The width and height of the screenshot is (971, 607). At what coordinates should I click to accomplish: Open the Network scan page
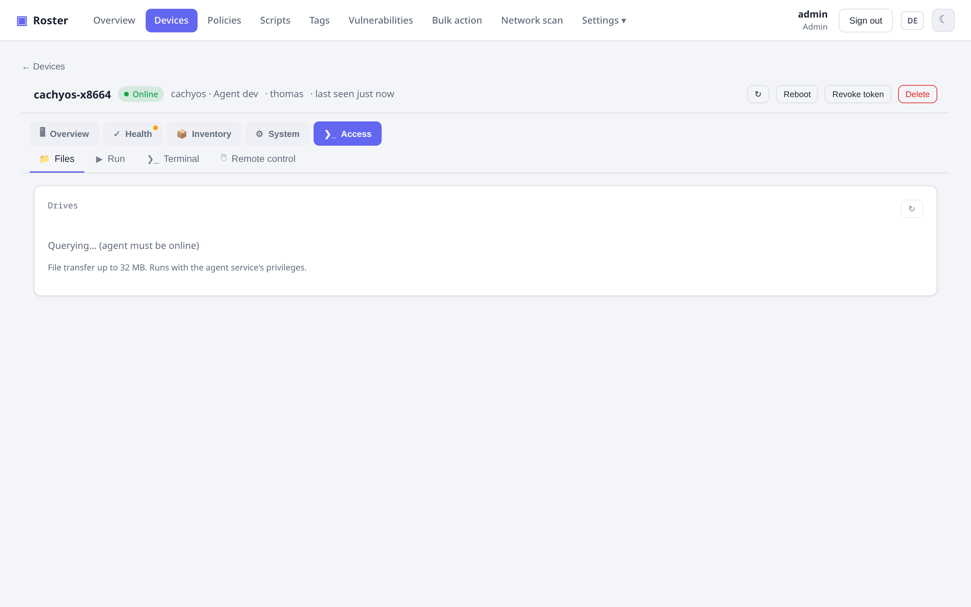click(532, 21)
